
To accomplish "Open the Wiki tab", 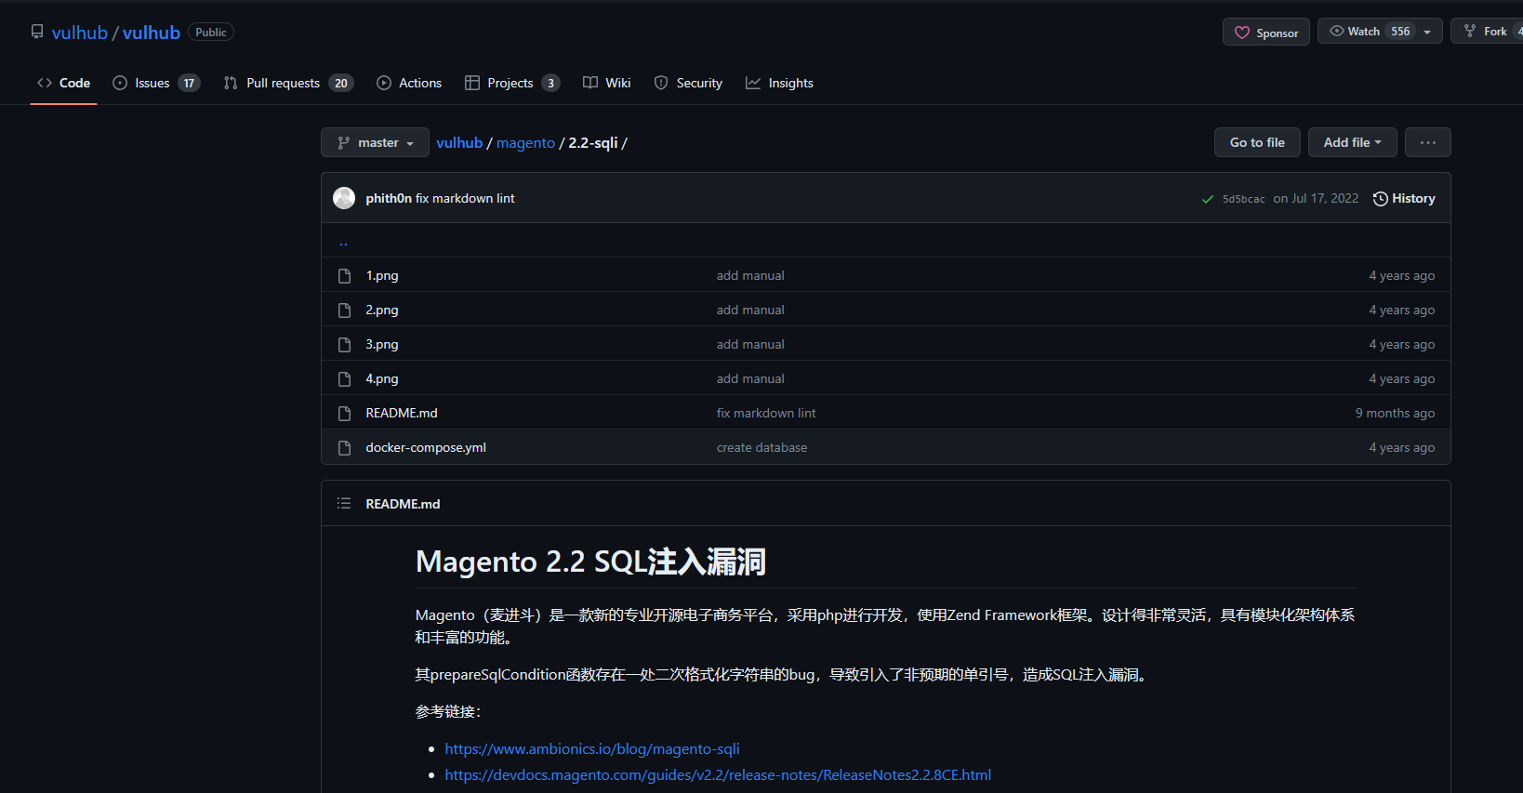I will [607, 83].
